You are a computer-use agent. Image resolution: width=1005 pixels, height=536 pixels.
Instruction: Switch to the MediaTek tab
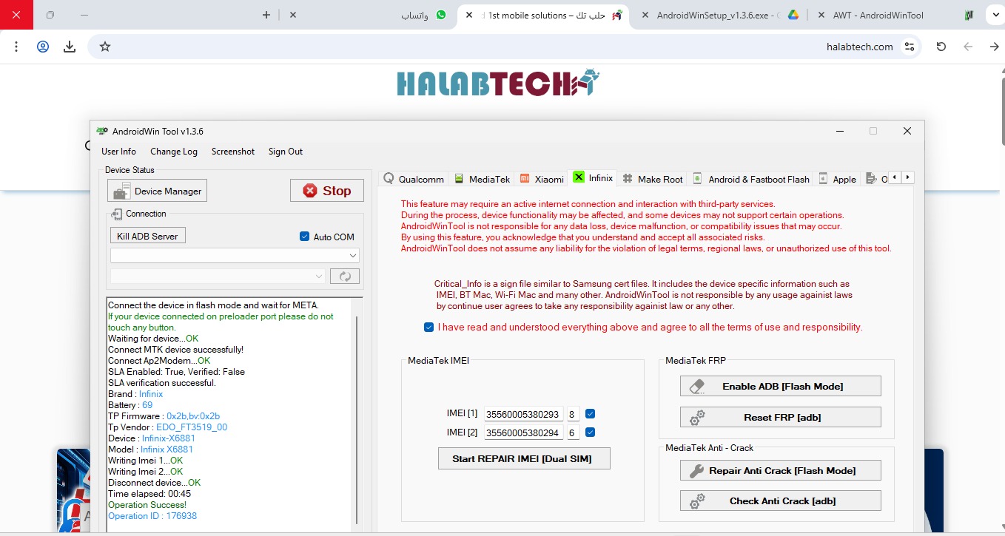pos(482,179)
